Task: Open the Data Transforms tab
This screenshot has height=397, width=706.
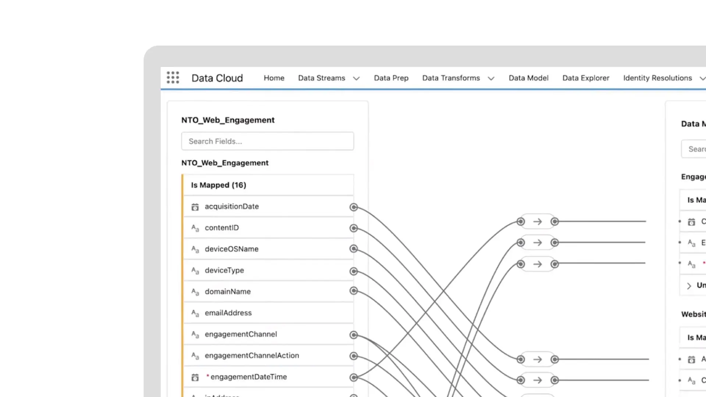Action: (x=451, y=78)
